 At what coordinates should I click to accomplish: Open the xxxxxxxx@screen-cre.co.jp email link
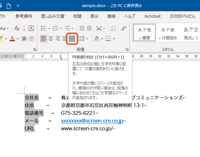92,121
